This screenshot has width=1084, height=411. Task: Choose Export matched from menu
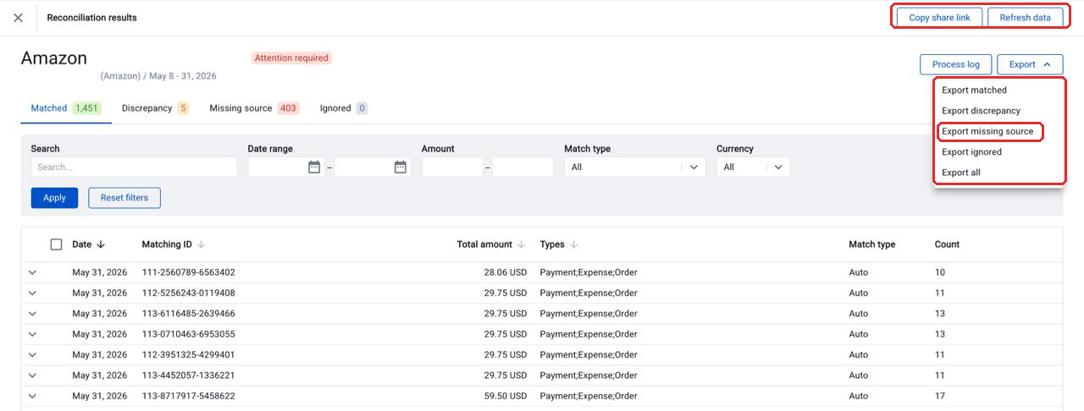[999, 90]
